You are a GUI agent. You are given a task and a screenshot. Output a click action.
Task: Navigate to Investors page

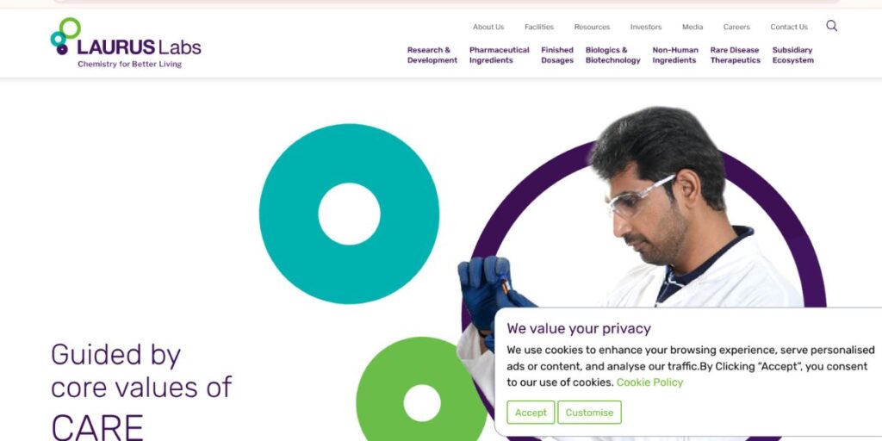click(646, 27)
